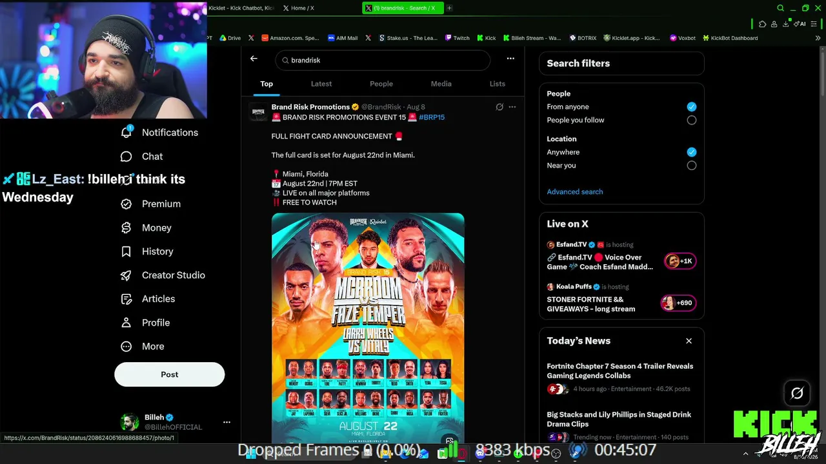Select the 'Anywhere' location radio option
The height and width of the screenshot is (464, 826).
pos(692,152)
